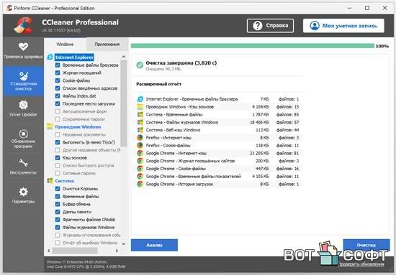Click the Windows icon of Система - Файлы журналов Windows row
The height and width of the screenshot is (275, 396).
[x=140, y=122]
